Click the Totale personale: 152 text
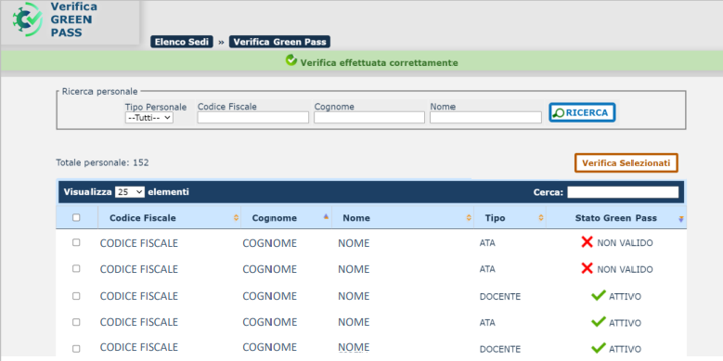The image size is (723, 361). [102, 162]
